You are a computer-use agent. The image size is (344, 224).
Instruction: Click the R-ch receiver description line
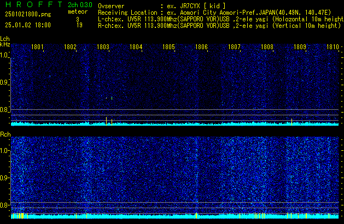pos(219,26)
